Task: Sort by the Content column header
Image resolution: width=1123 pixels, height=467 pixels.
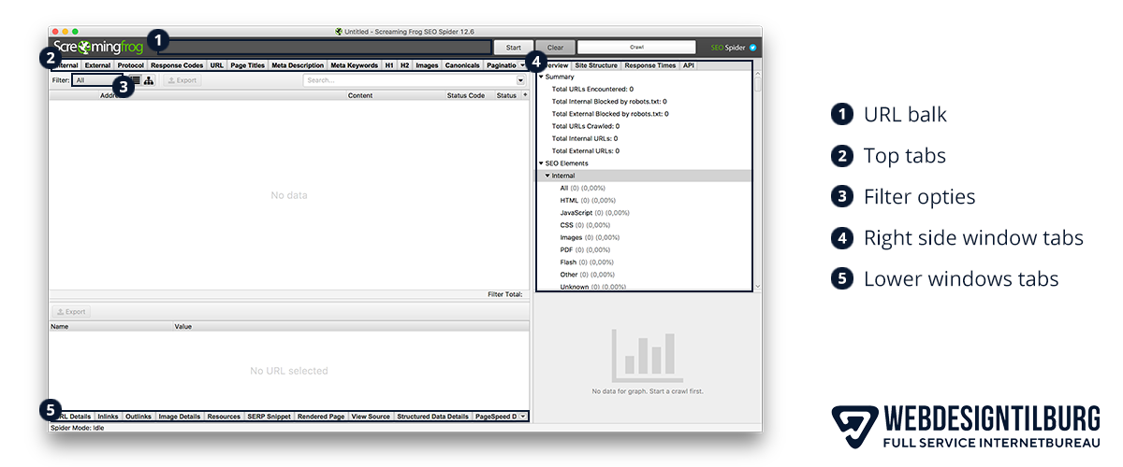Action: 360,95
